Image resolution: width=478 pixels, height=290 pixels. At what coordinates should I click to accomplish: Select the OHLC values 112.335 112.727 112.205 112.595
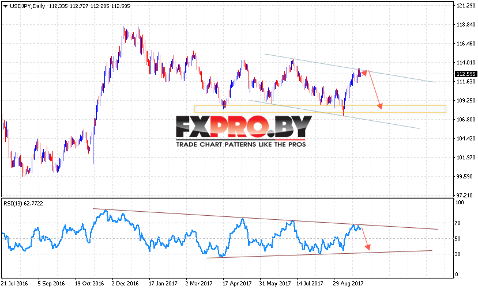89,6
